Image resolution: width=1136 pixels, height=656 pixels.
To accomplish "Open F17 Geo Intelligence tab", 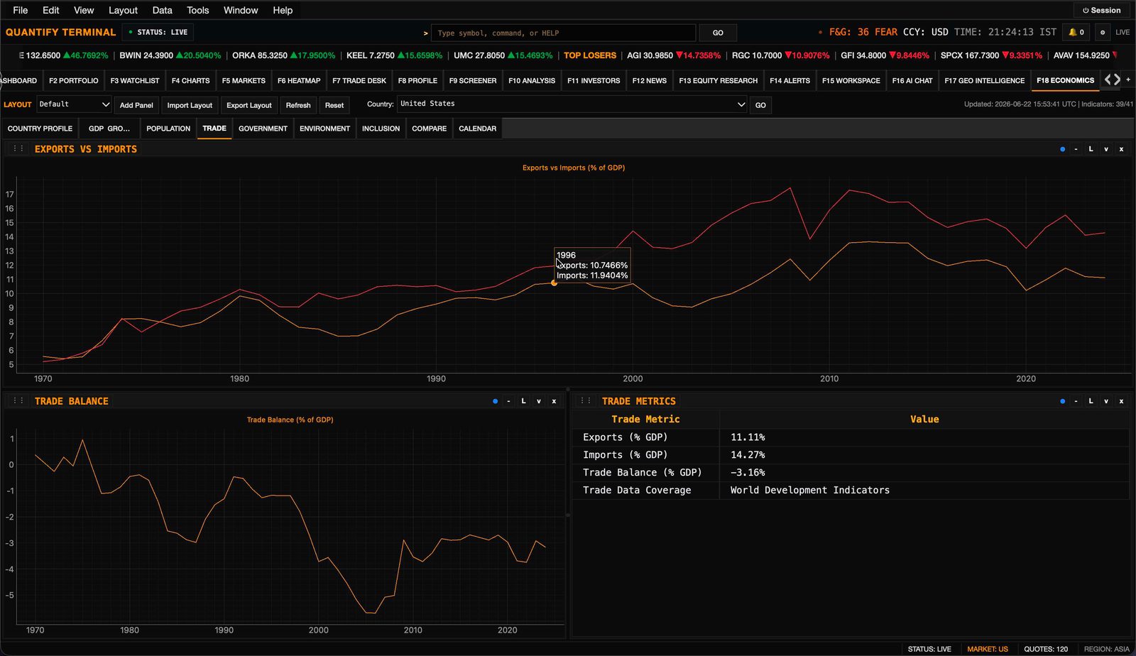I will (x=985, y=80).
